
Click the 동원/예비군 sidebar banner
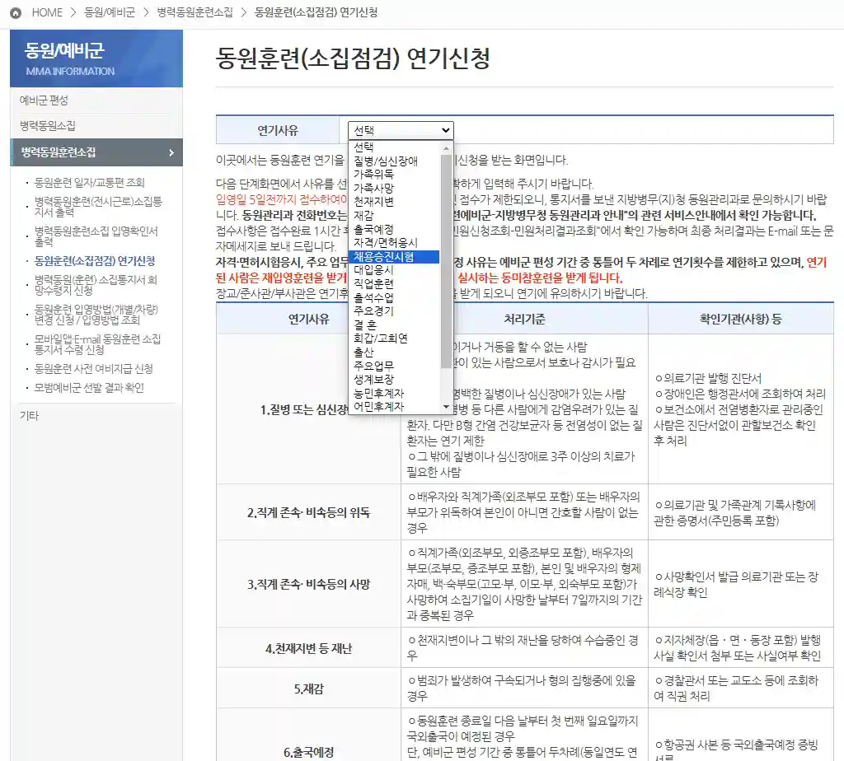[96, 58]
